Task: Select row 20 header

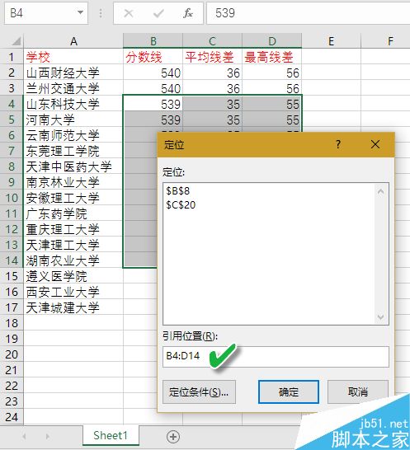Action: (x=12, y=354)
